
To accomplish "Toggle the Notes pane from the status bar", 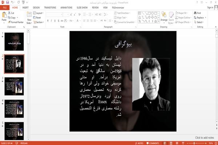I will pyautogui.click(x=139, y=143).
